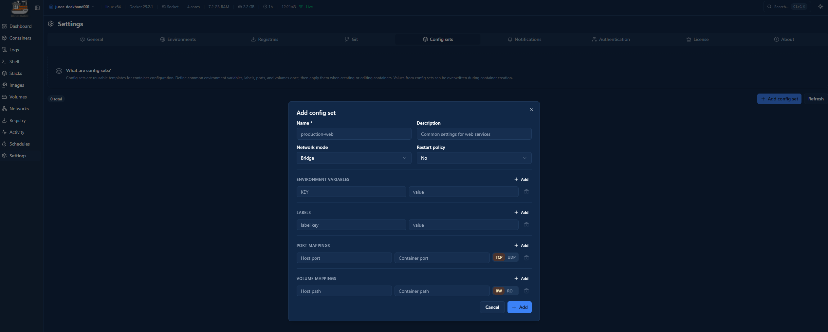
Task: Click the config set Name field
Action: pos(354,134)
